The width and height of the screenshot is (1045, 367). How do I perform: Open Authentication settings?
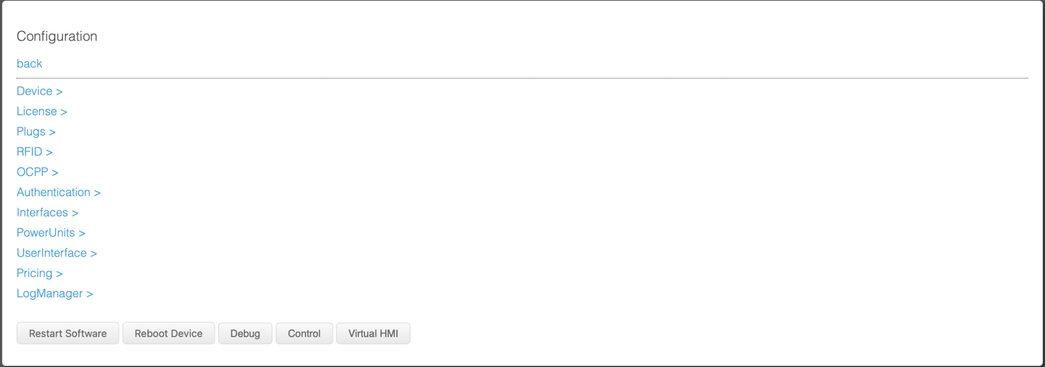pyautogui.click(x=58, y=192)
